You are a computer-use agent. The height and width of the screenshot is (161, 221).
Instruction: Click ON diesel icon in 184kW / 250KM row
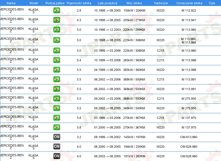click(x=57, y=147)
